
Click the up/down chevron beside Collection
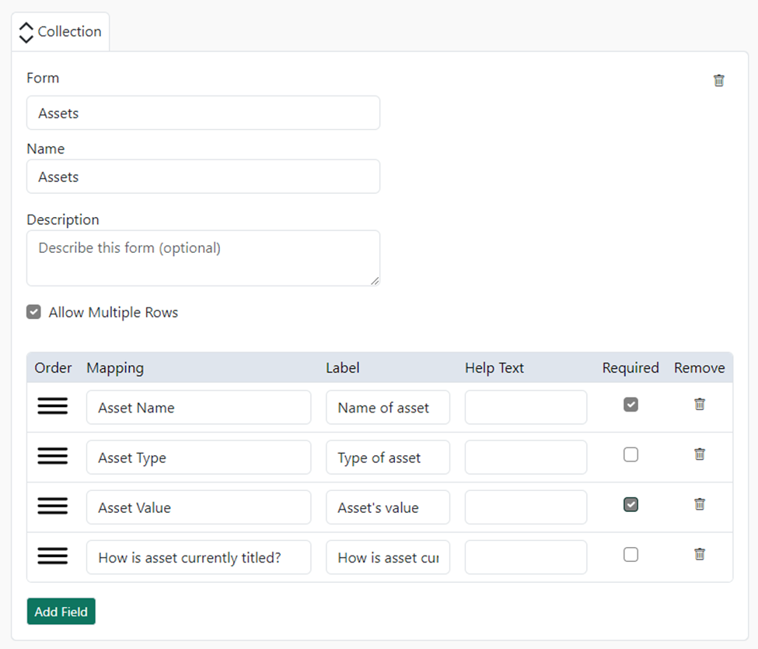26,33
